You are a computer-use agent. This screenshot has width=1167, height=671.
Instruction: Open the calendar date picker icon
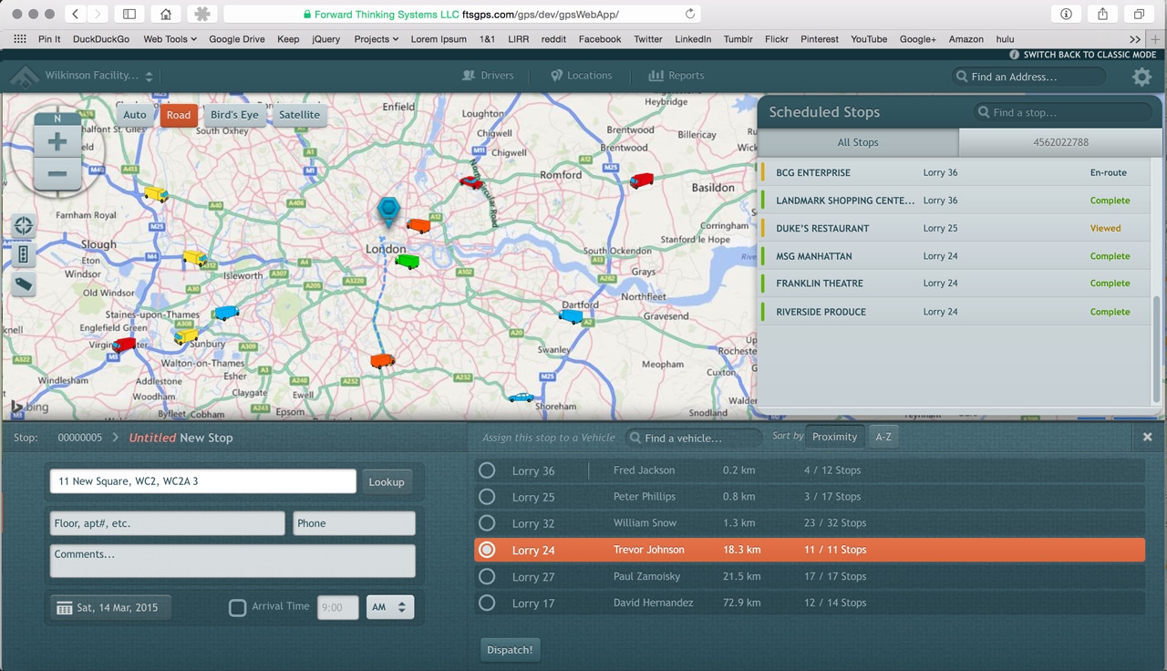(65, 607)
